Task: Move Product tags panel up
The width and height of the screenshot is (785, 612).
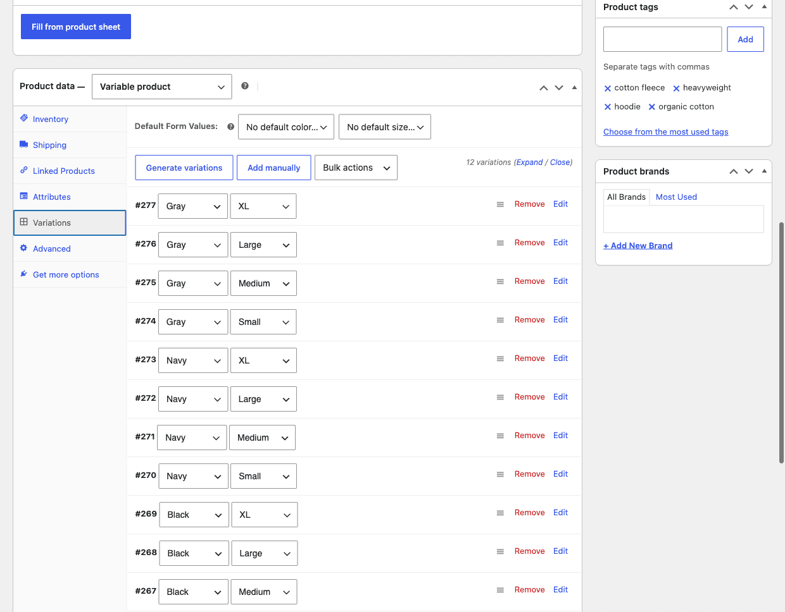Action: [734, 7]
